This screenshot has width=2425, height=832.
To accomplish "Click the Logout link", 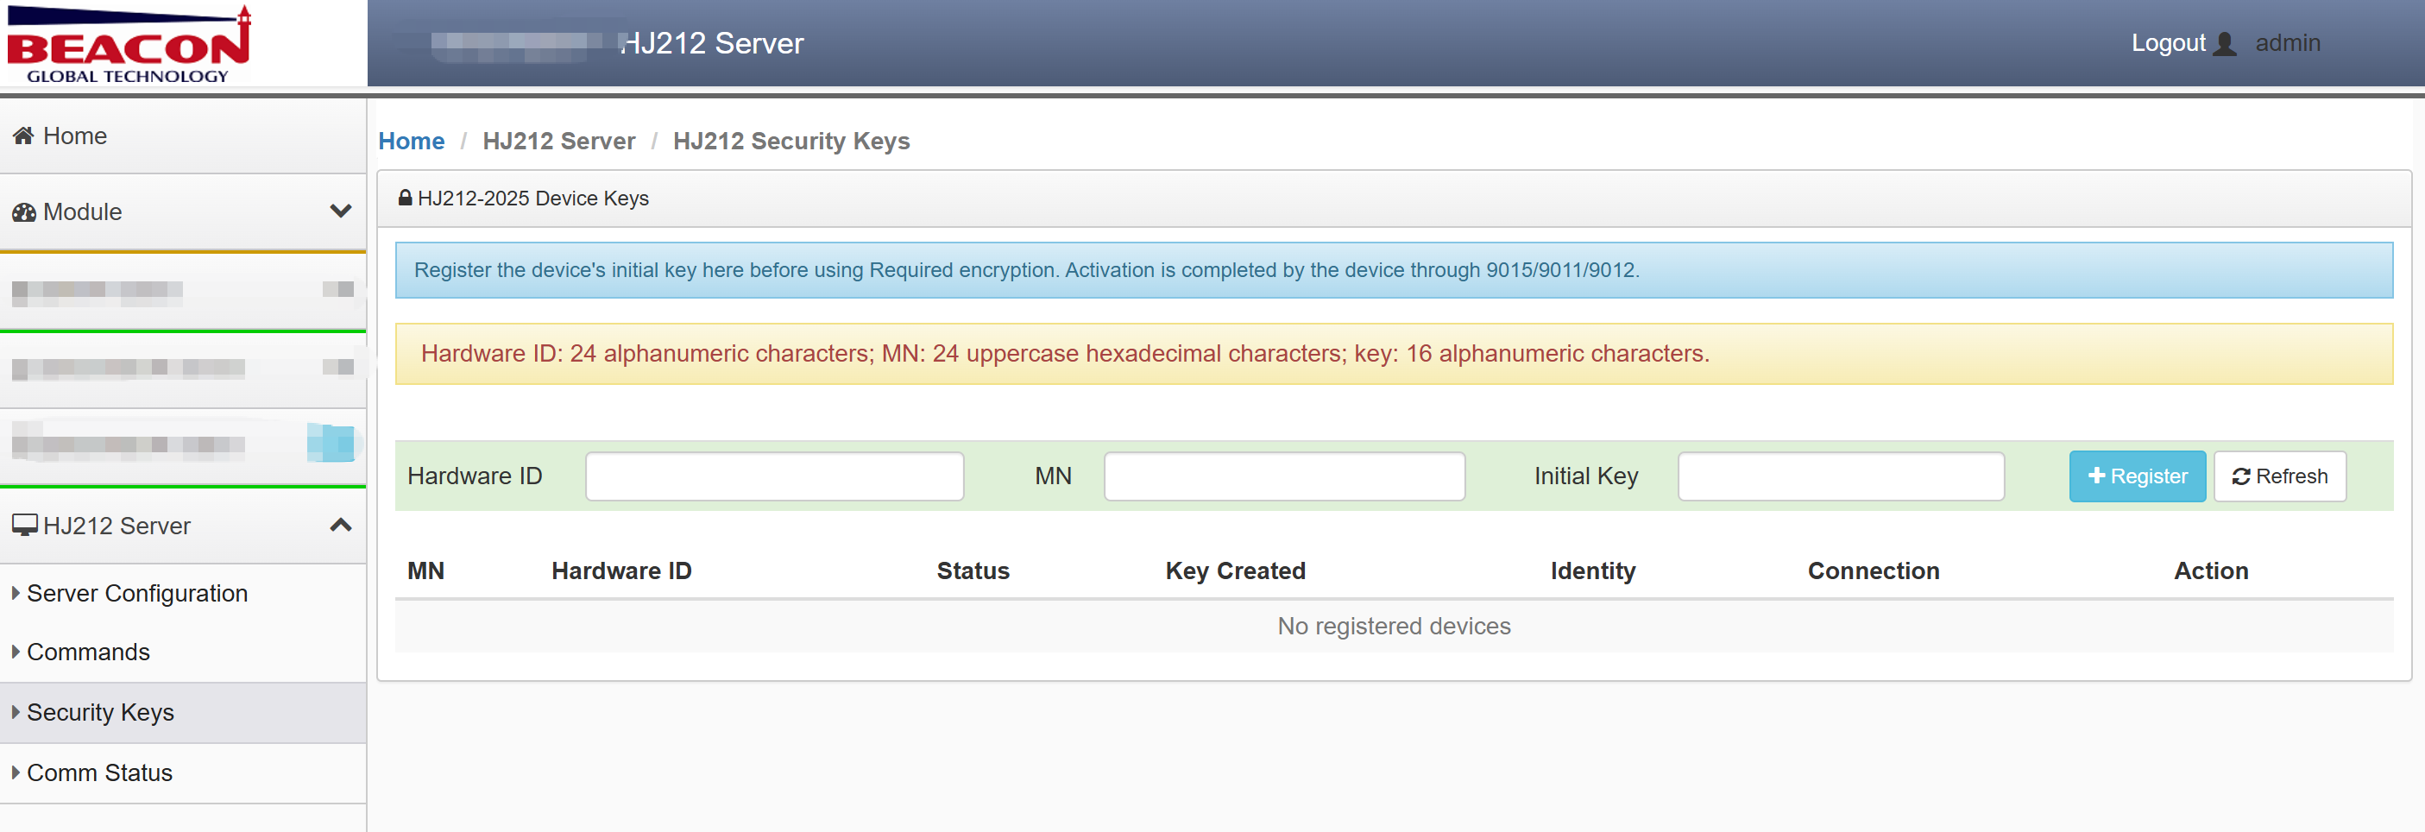I will pos(2168,43).
